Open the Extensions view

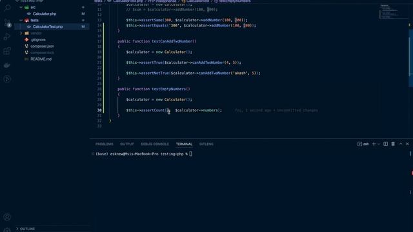click(x=7, y=51)
